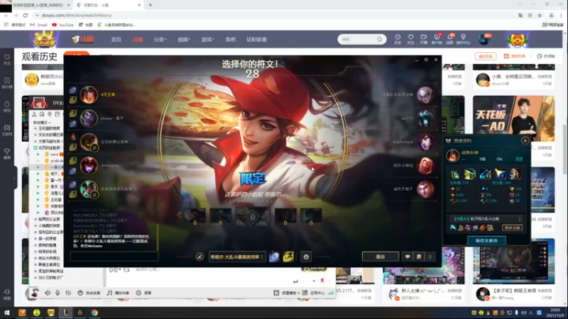
Task: Select the centered locked skin thumbnail
Action: (253, 216)
